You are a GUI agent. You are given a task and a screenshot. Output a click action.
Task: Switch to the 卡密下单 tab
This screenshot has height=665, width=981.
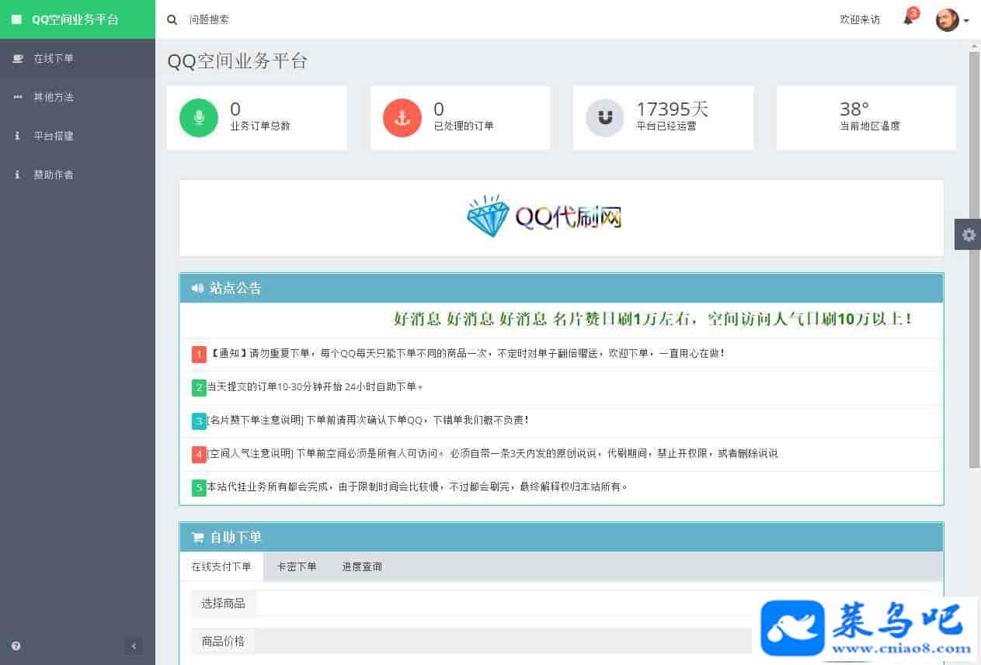[297, 566]
